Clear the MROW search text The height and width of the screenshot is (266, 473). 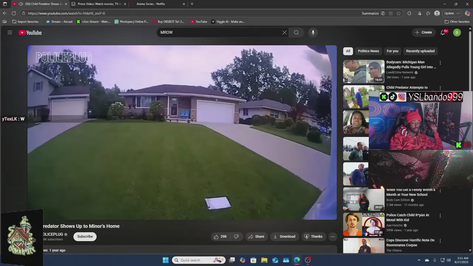point(285,33)
